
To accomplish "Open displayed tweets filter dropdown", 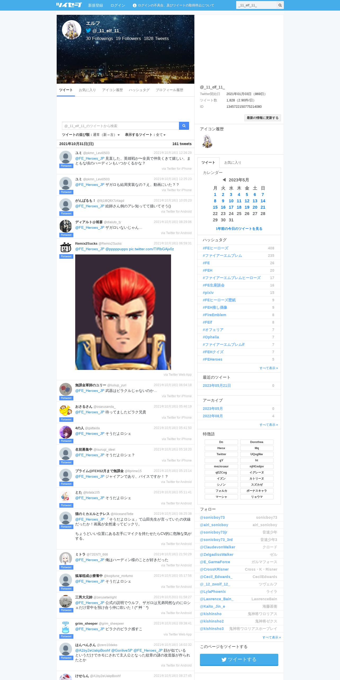I will pos(145,135).
